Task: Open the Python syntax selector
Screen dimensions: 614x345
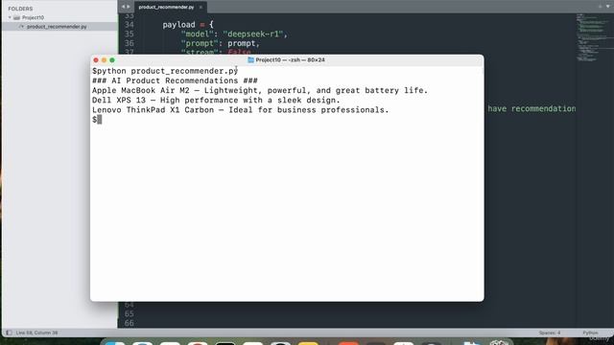Action: pyautogui.click(x=590, y=333)
